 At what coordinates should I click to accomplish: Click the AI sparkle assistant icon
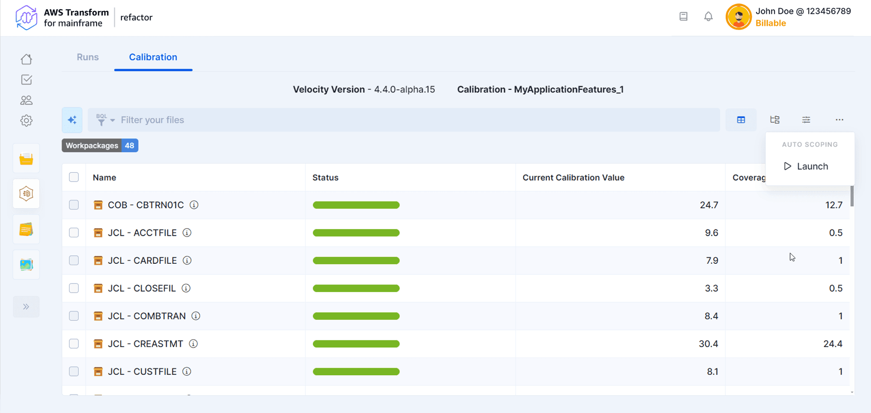(72, 120)
